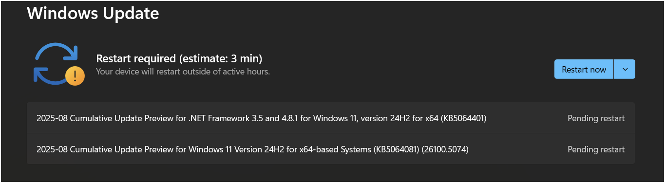Click Pending restart status for KB5064081
665x183 pixels.
(x=596, y=149)
